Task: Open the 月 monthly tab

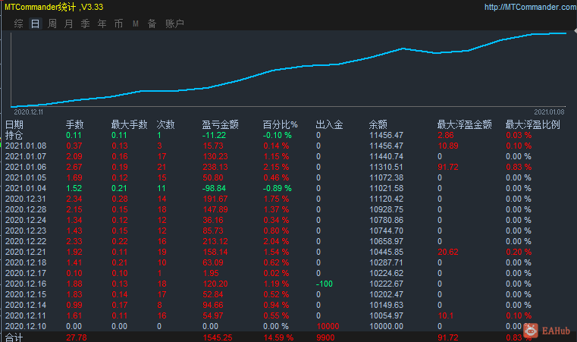Action: coord(68,24)
